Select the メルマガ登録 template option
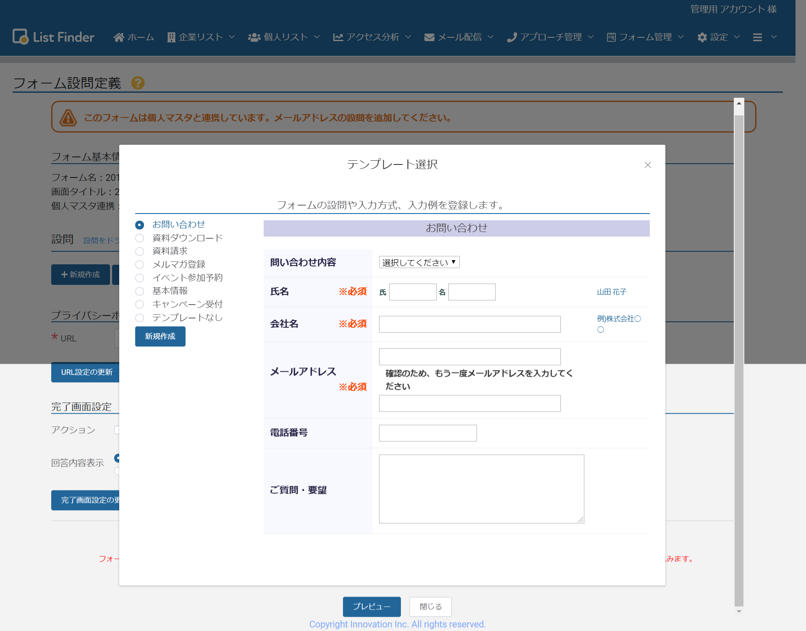 point(140,265)
